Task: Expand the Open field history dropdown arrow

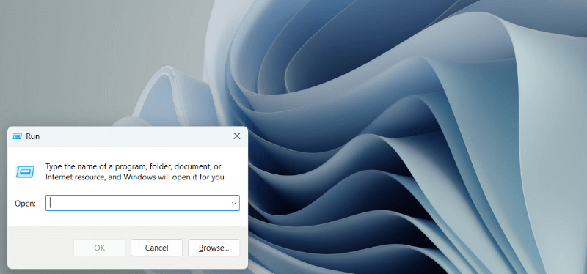Action: point(234,204)
